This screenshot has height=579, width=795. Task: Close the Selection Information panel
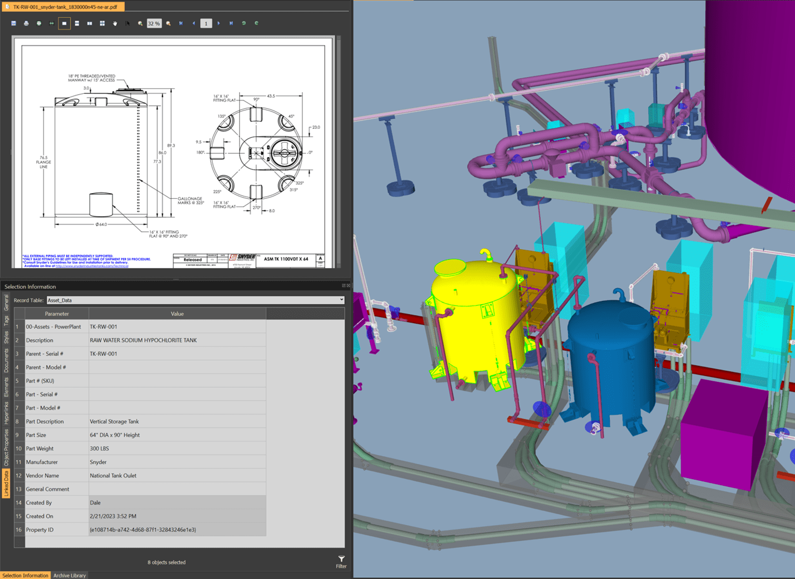click(x=349, y=286)
